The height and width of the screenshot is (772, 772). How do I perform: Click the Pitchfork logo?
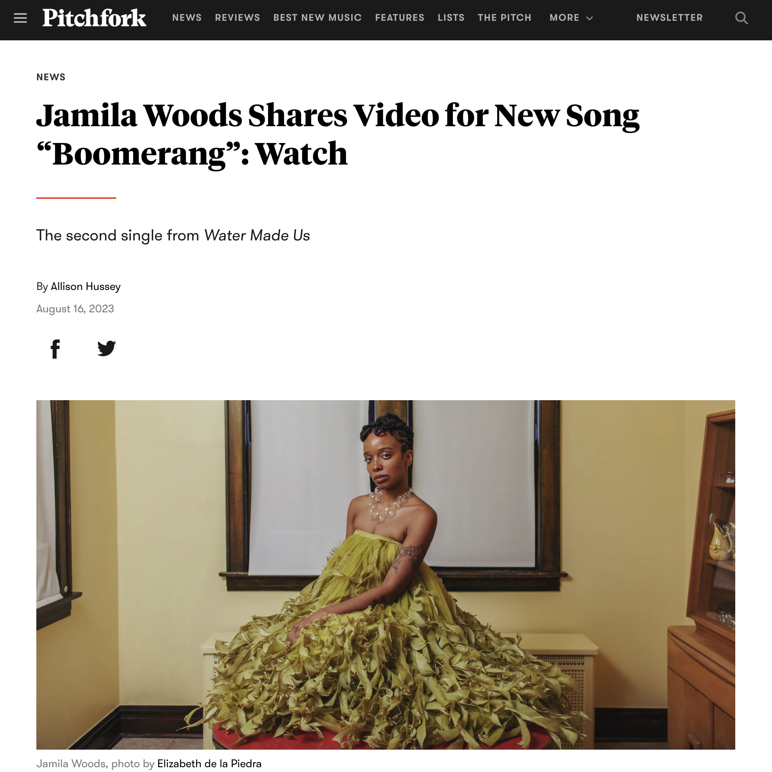pos(94,18)
